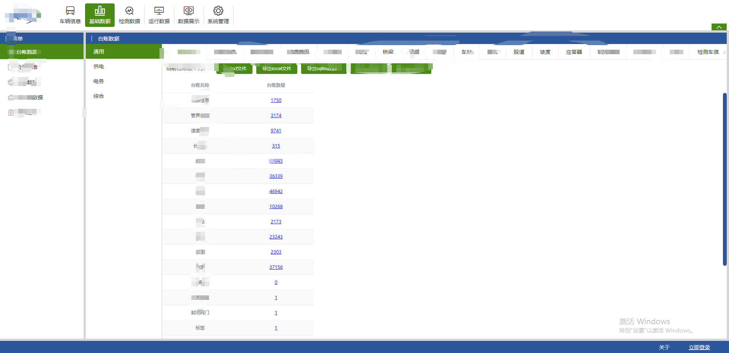Click the vertical scrollbar on the right
729x353 pixels.
725,179
